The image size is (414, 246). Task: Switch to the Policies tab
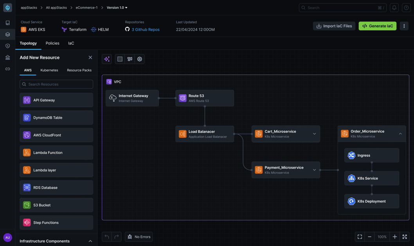pyautogui.click(x=52, y=43)
